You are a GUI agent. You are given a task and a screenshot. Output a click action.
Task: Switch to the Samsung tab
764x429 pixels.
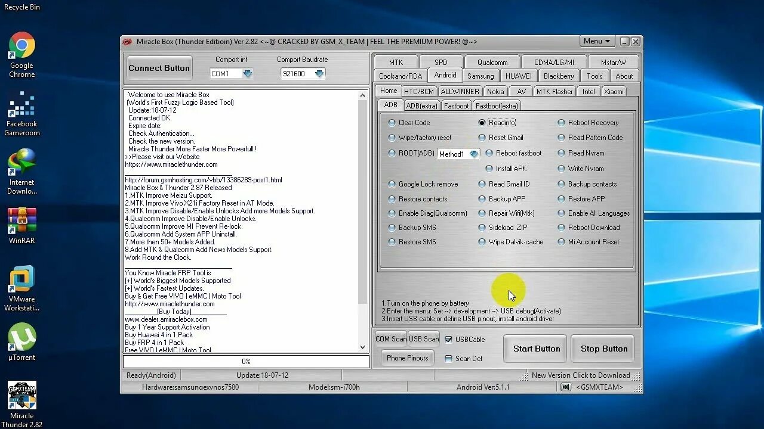tap(480, 76)
